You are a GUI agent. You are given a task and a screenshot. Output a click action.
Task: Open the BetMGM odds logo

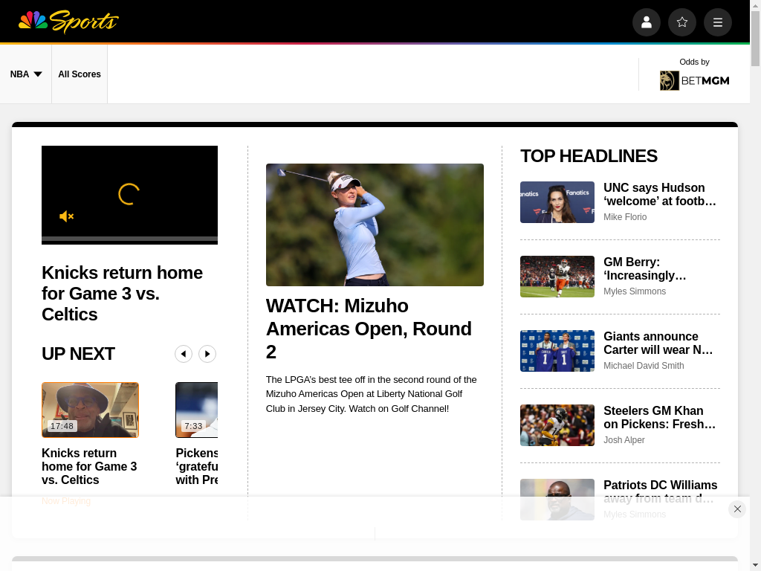tap(695, 80)
